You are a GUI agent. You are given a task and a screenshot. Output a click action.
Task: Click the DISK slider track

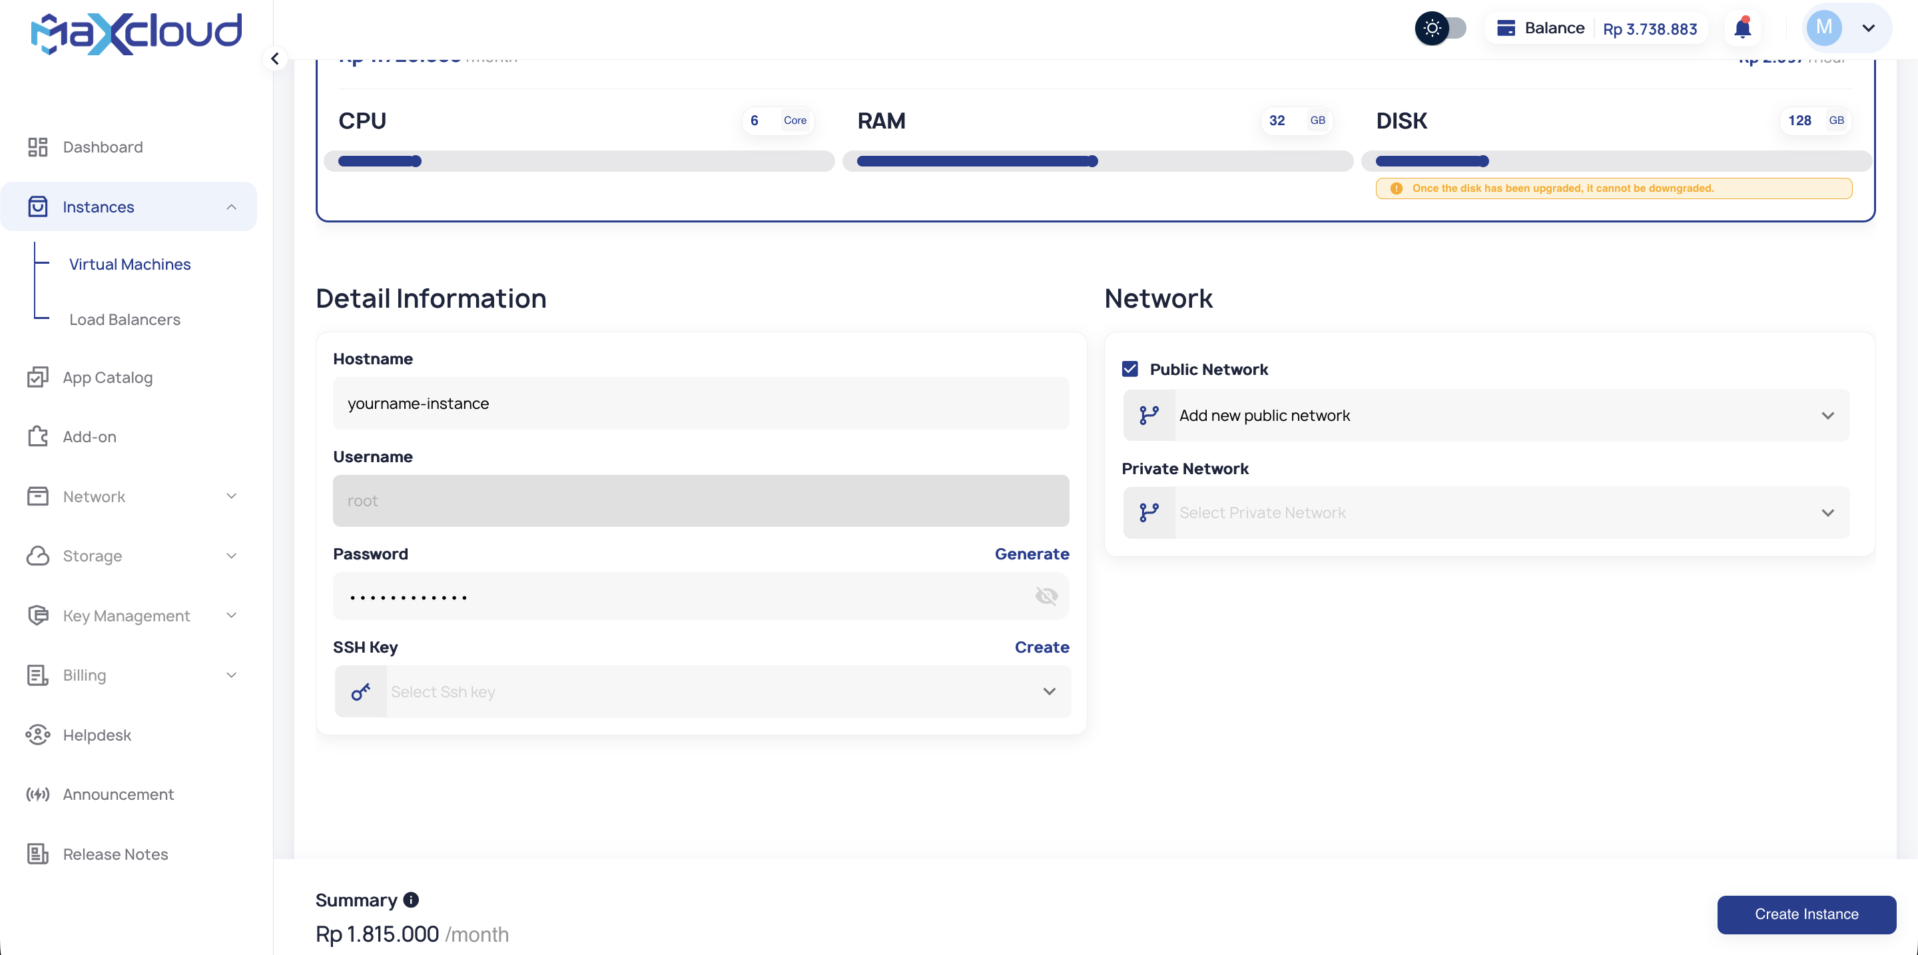tap(1616, 160)
